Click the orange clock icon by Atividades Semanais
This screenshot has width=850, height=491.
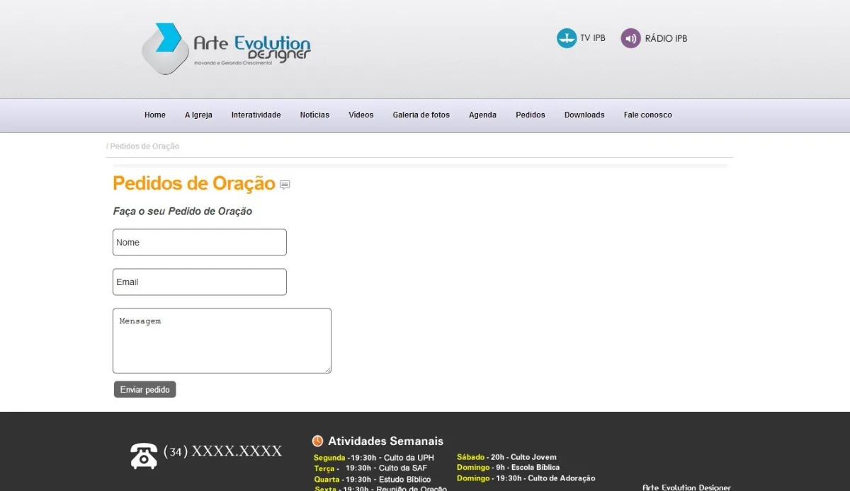pyautogui.click(x=318, y=441)
